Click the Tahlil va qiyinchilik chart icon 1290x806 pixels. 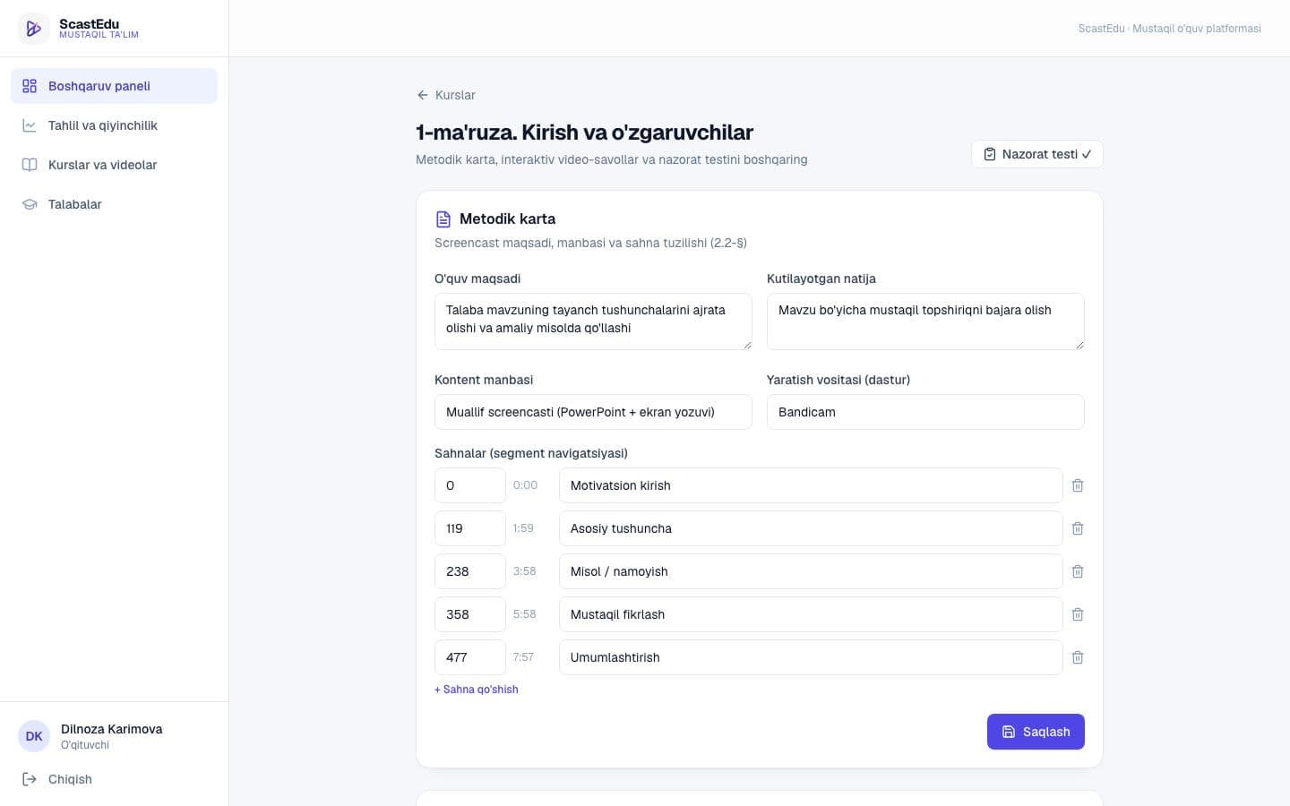click(x=30, y=125)
